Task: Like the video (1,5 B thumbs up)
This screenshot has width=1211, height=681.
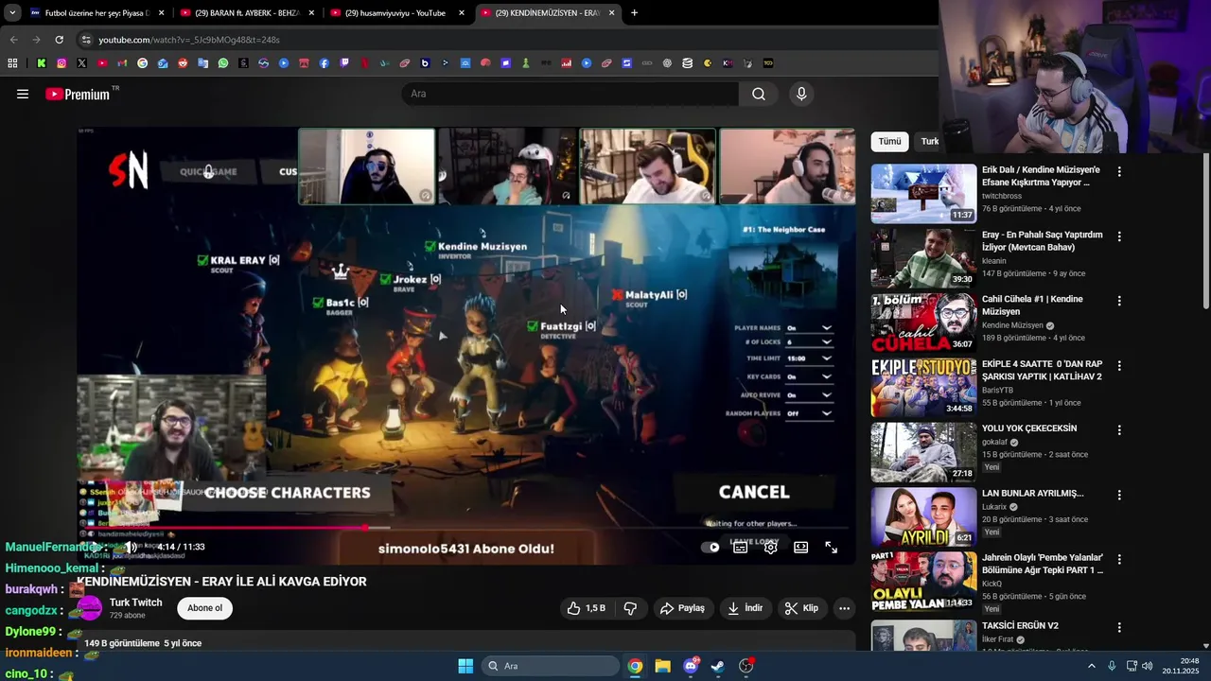Action: (x=586, y=608)
